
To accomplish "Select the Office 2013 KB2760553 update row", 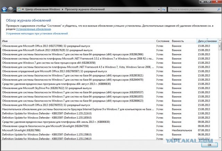I will (110, 105).
